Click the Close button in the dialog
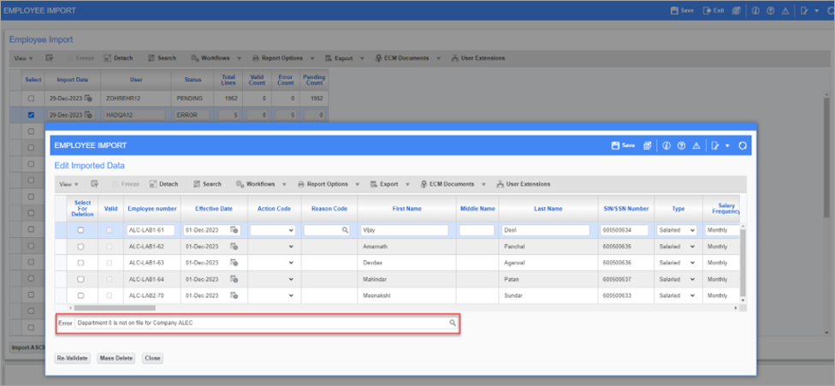This screenshot has width=835, height=386. point(153,359)
